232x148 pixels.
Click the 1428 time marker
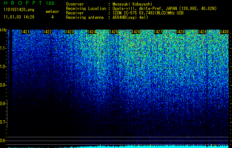180,32
